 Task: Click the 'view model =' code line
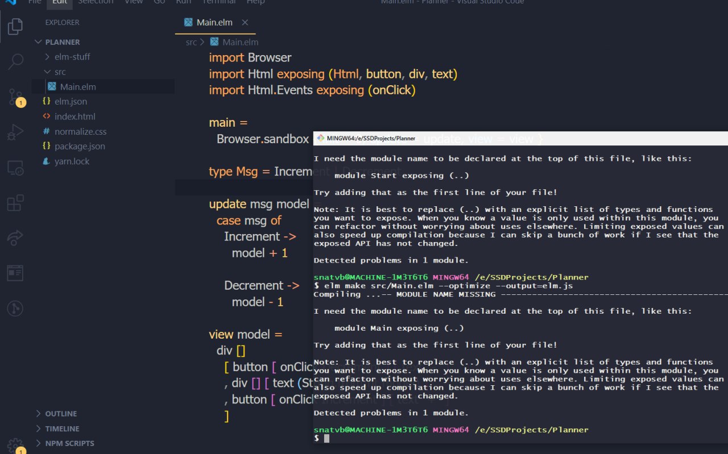(x=246, y=334)
